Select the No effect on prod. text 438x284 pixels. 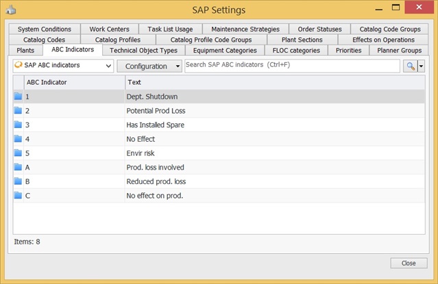[155, 196]
